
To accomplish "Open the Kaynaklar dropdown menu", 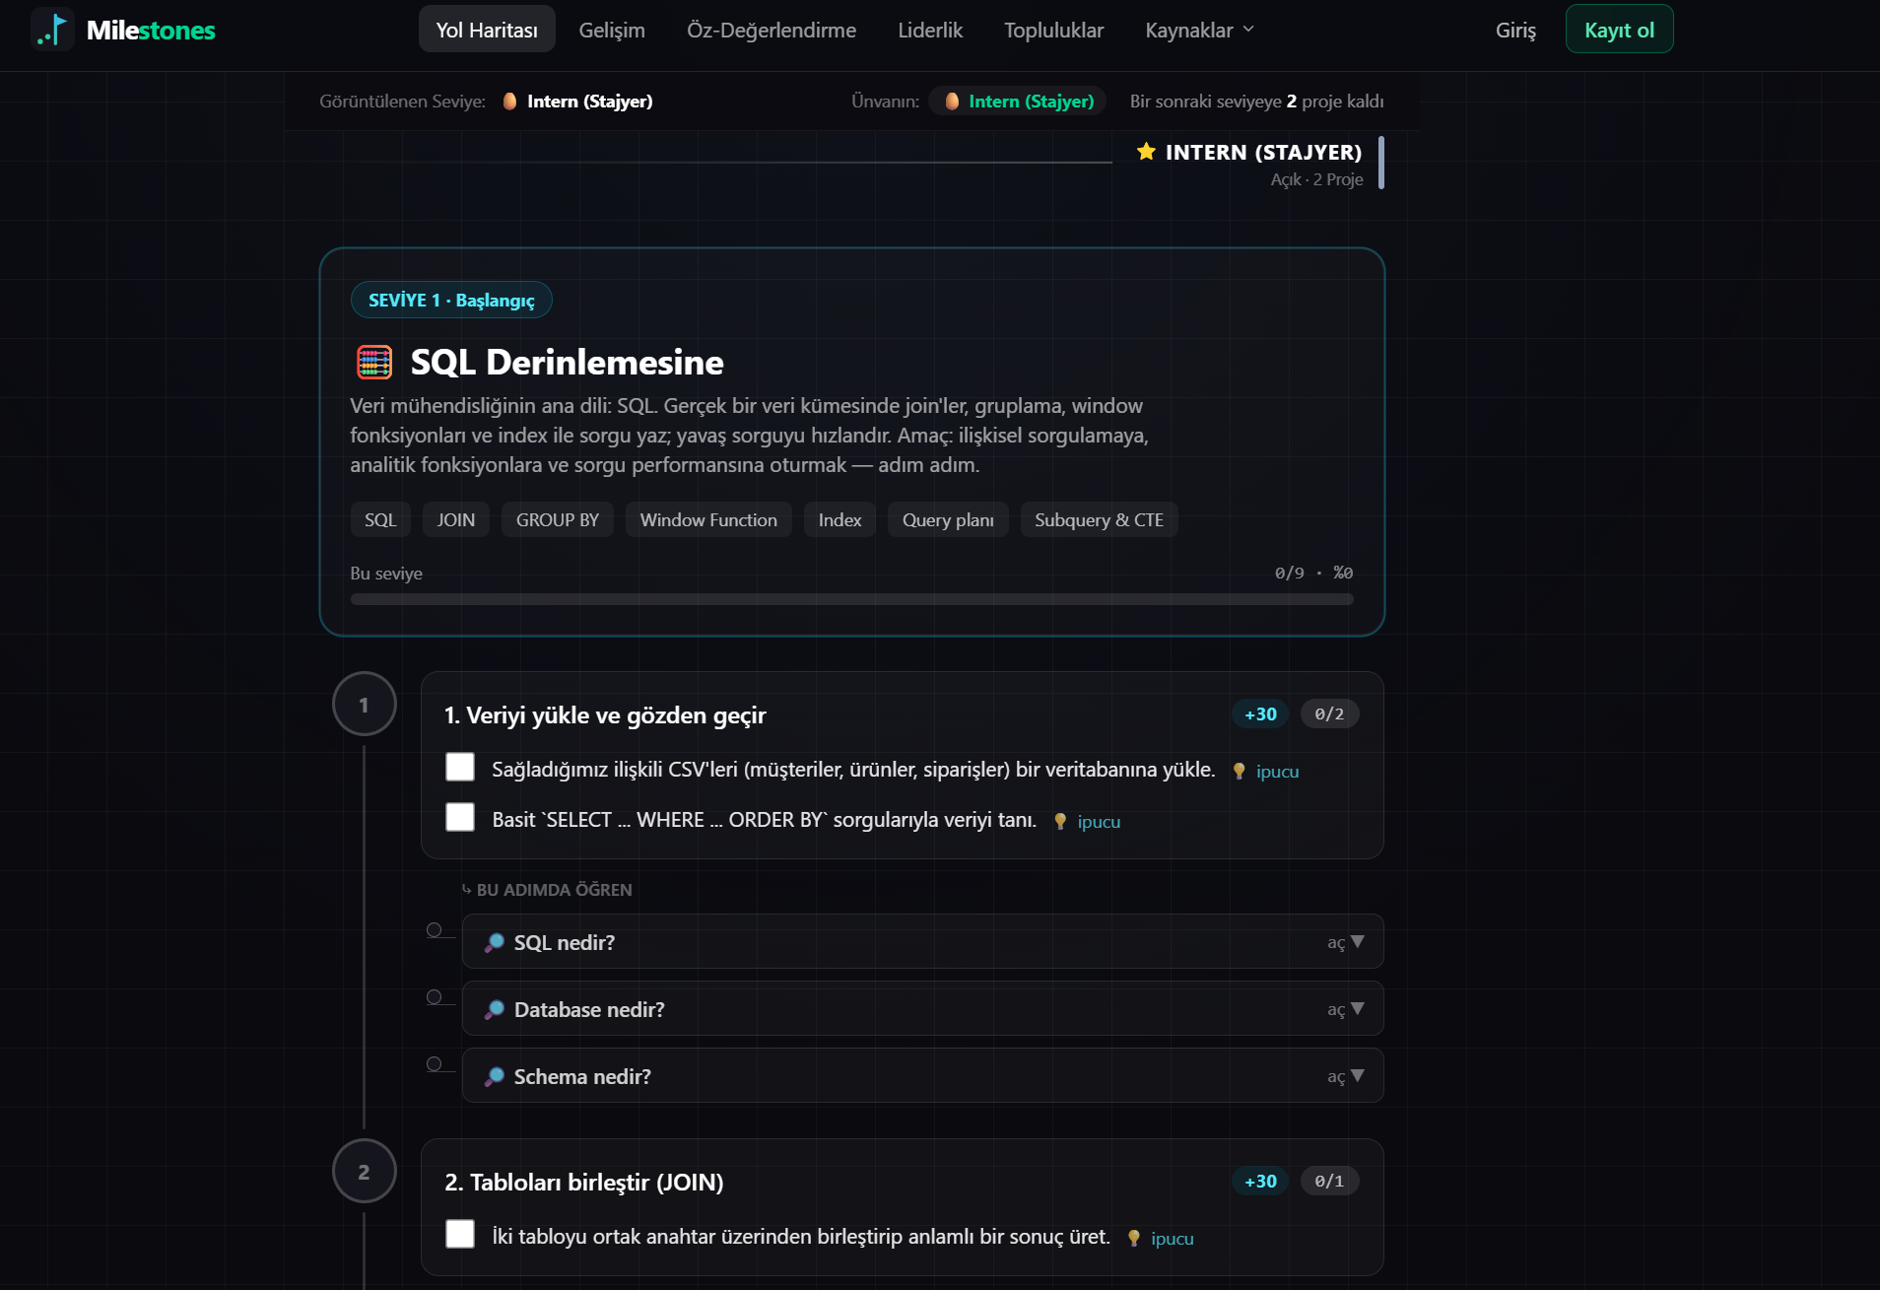I will point(1199,30).
